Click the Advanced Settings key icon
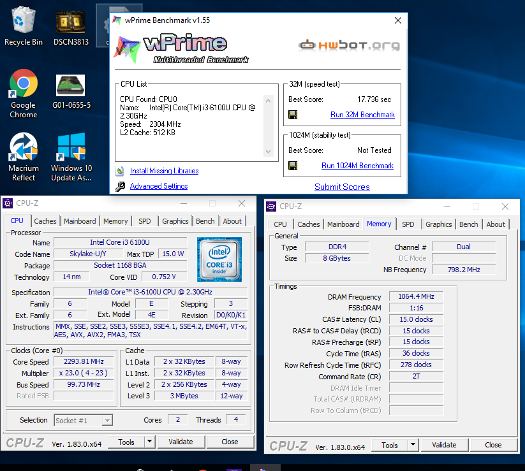The height and width of the screenshot is (471, 525). pyautogui.click(x=120, y=186)
